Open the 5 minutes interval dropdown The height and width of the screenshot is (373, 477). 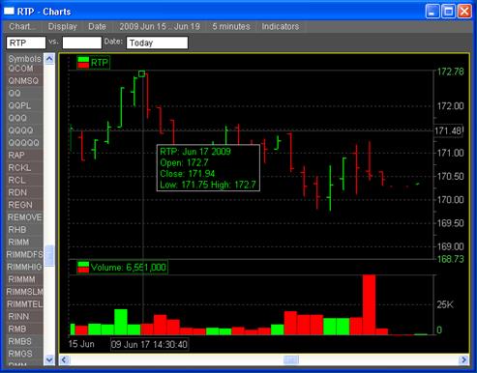[231, 26]
